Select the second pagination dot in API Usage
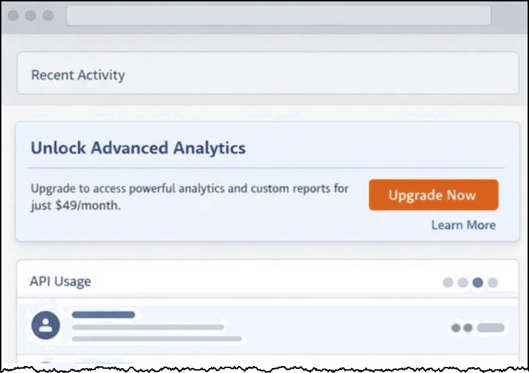The height and width of the screenshot is (373, 529). tap(463, 282)
